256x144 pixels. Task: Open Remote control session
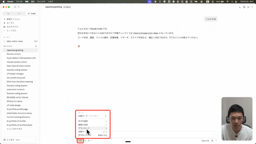point(20,54)
